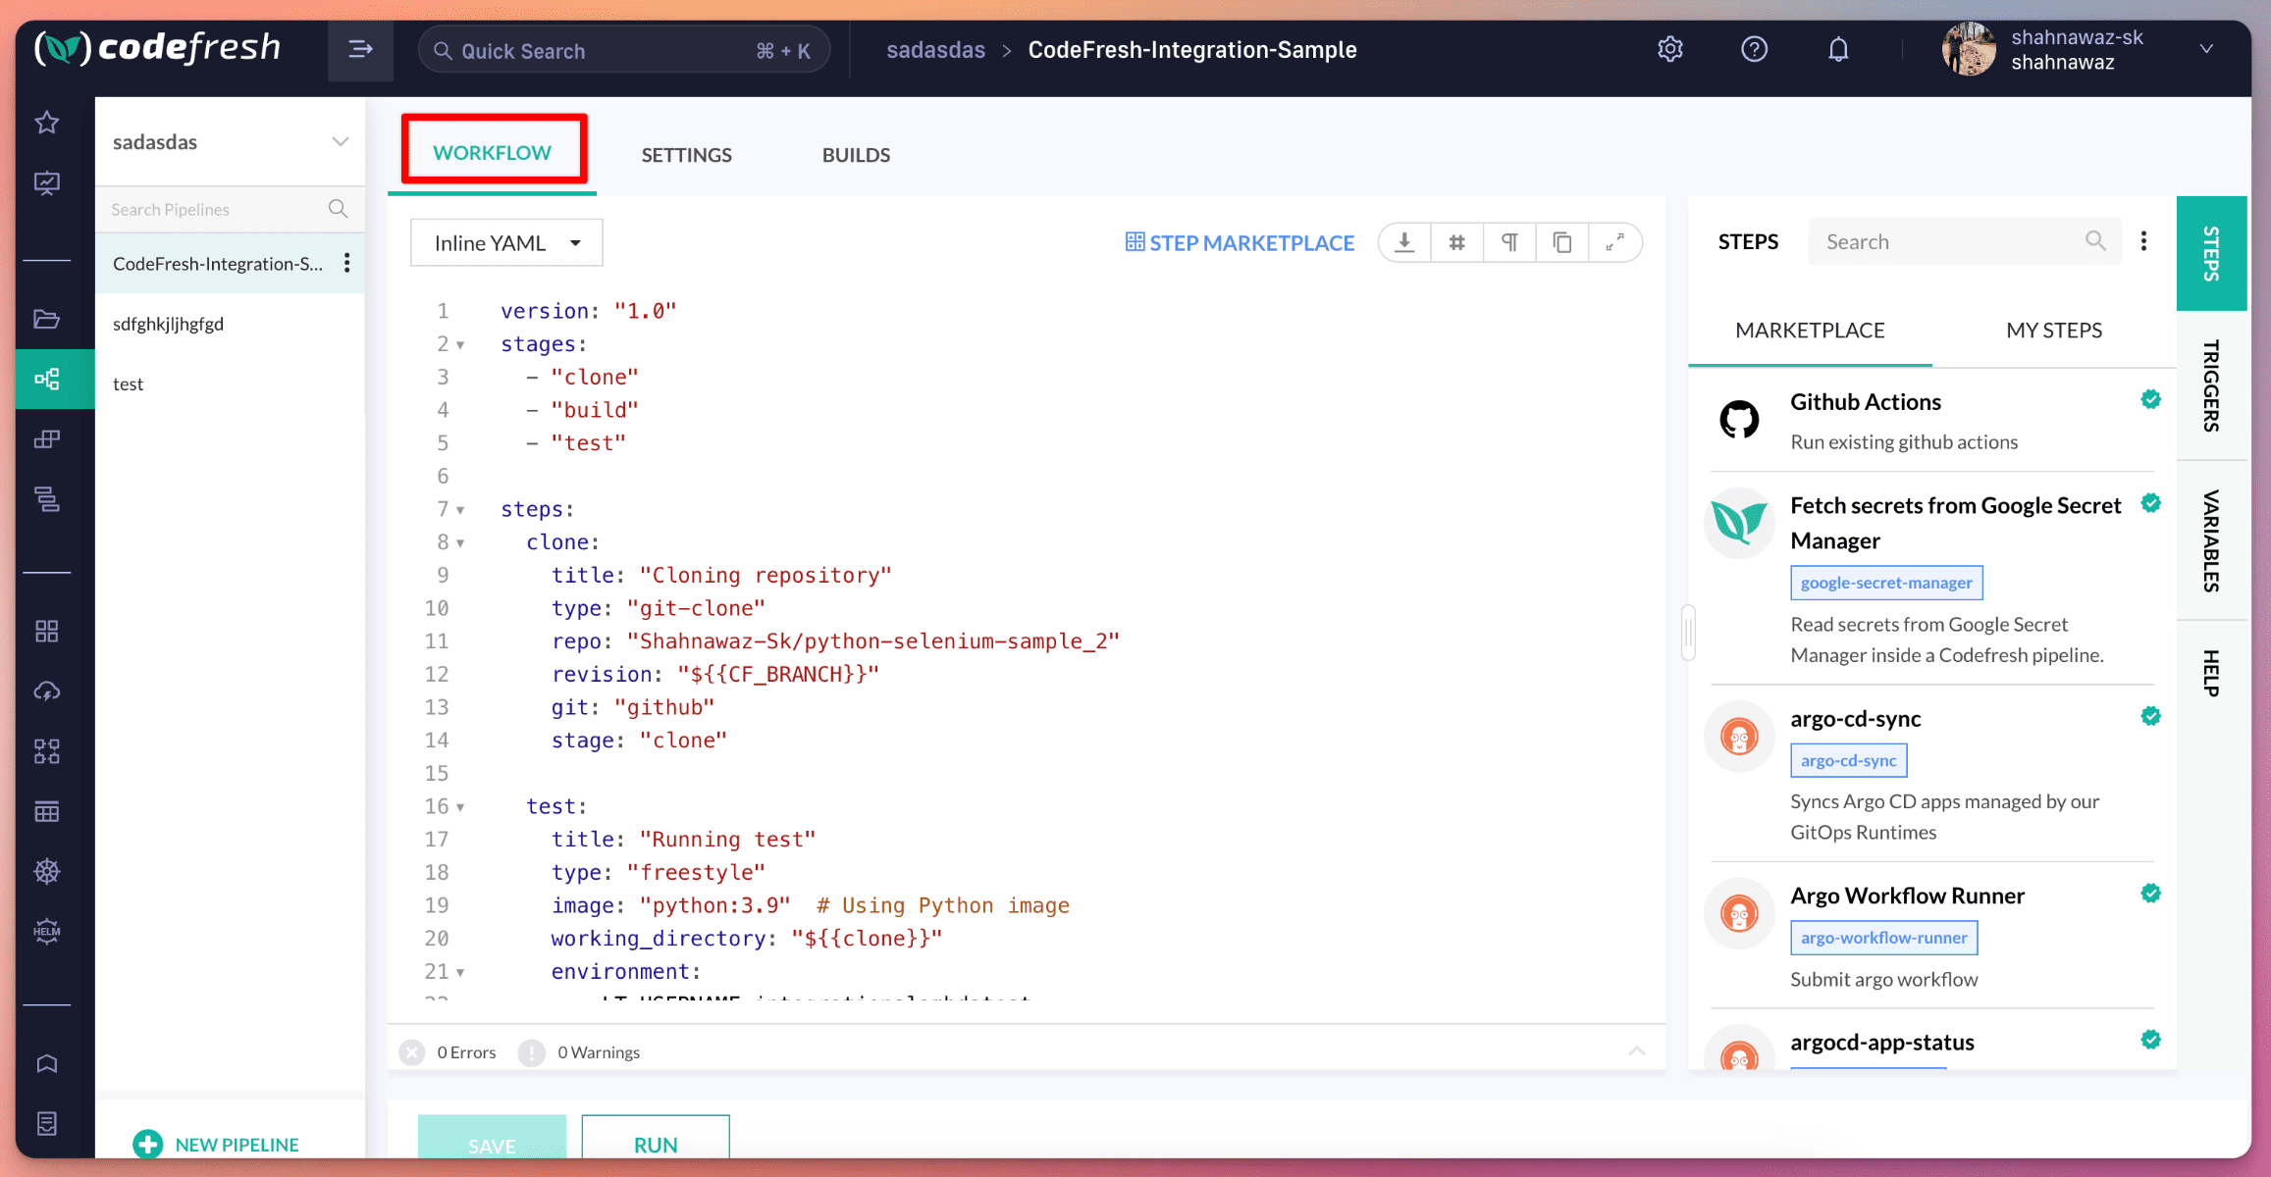Open the notifications bell

coord(1839,49)
